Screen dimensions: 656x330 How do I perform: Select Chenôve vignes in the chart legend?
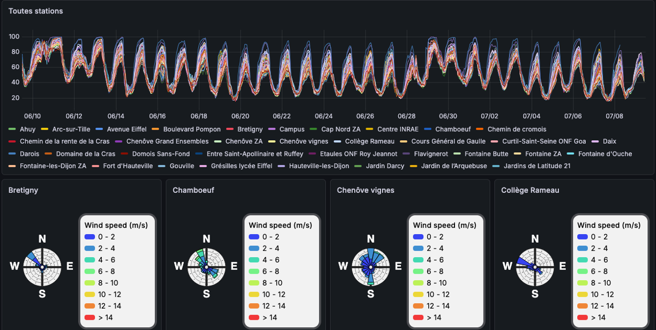tap(304, 141)
